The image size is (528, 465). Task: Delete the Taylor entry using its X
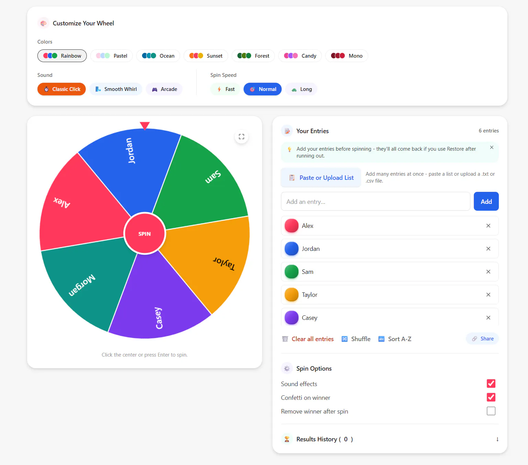pyautogui.click(x=488, y=294)
